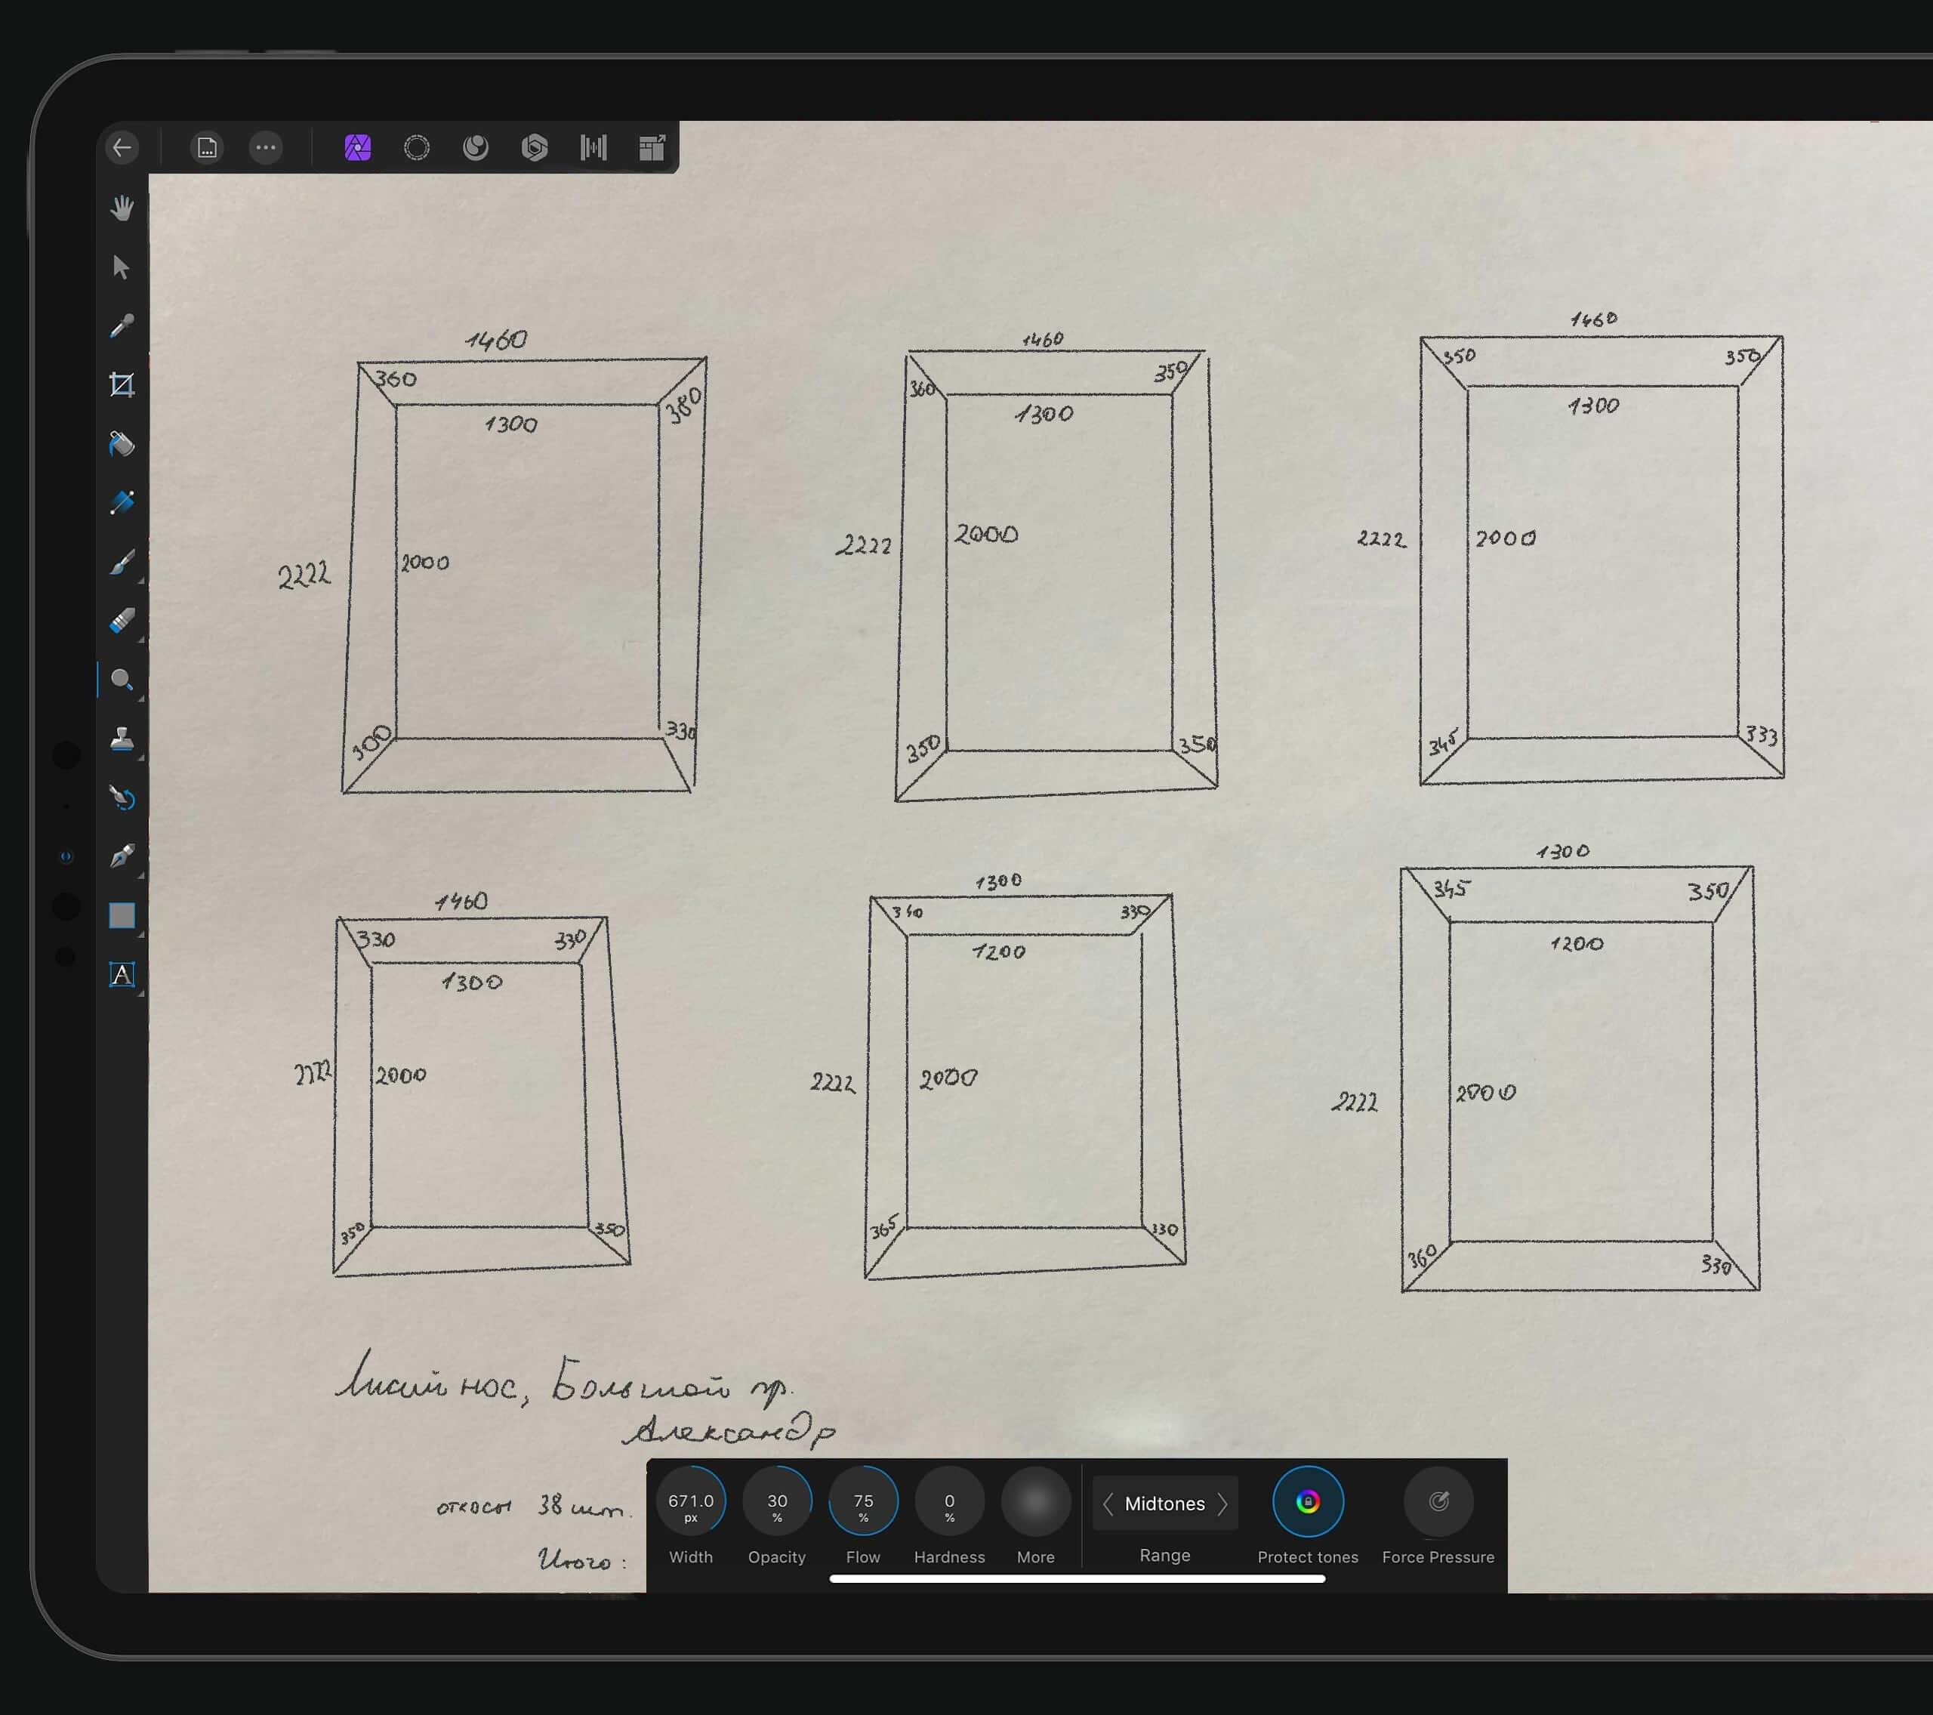Adjust the brush Width control
Image resolution: width=1933 pixels, height=1715 pixels.
(692, 1502)
